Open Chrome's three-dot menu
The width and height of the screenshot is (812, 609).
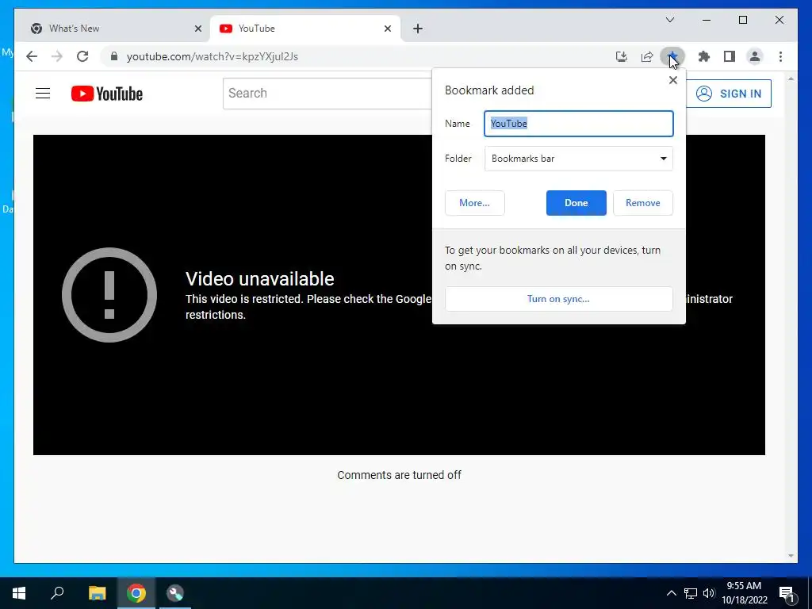pos(780,56)
